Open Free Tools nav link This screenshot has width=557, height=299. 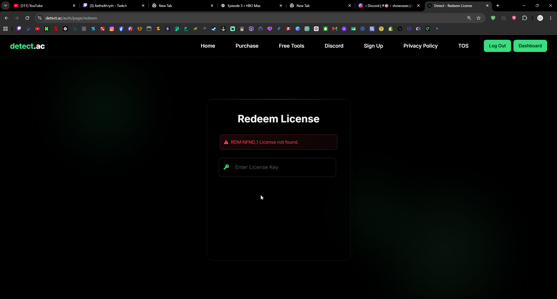[x=292, y=46]
